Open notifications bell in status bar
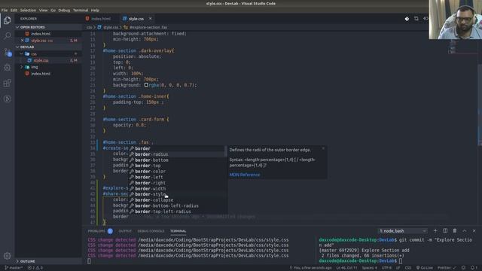 click(x=472, y=268)
